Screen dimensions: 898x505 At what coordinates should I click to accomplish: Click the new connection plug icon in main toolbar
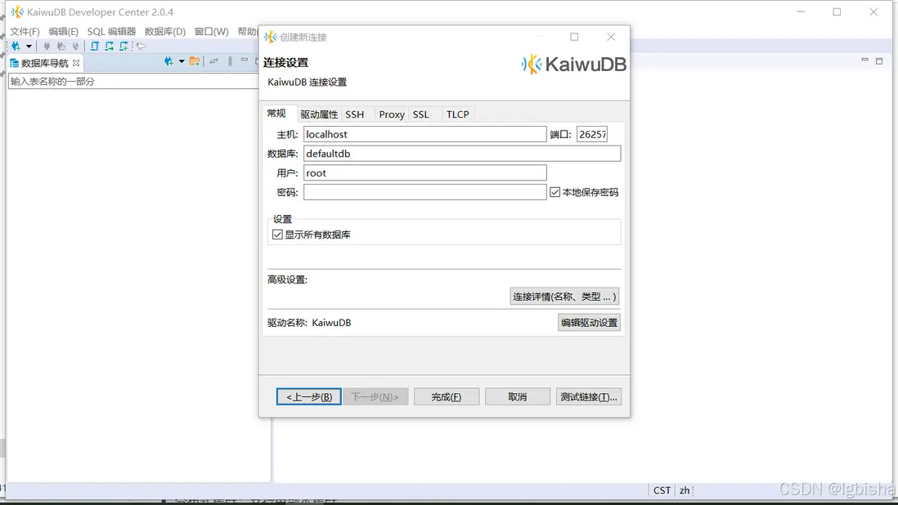click(x=16, y=47)
